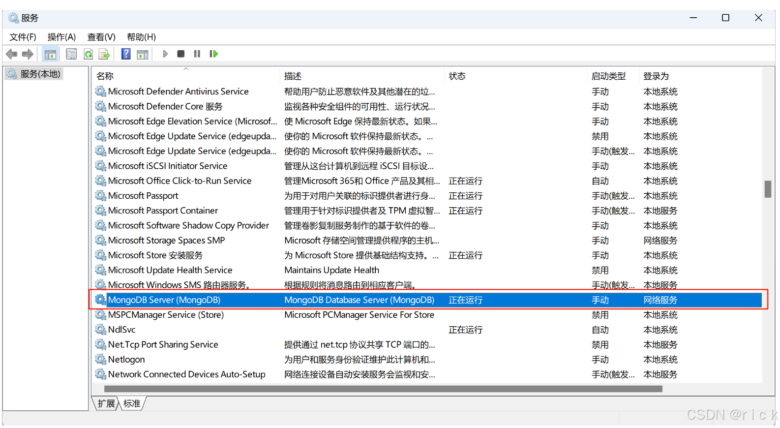Switch to the 标准 tab

click(132, 403)
